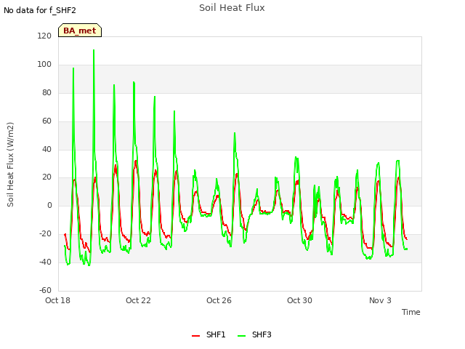The image size is (465, 349).
Task: Select the Soil Heat Flux chart title
Action: [x=232, y=8]
